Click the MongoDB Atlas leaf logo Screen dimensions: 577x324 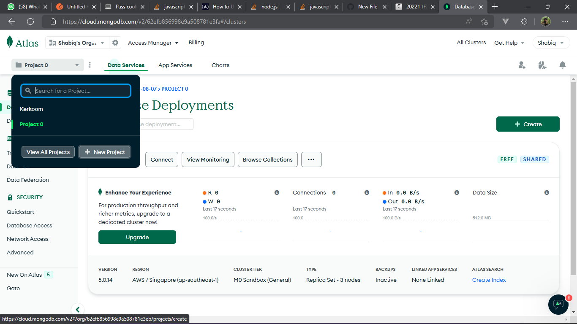click(10, 42)
